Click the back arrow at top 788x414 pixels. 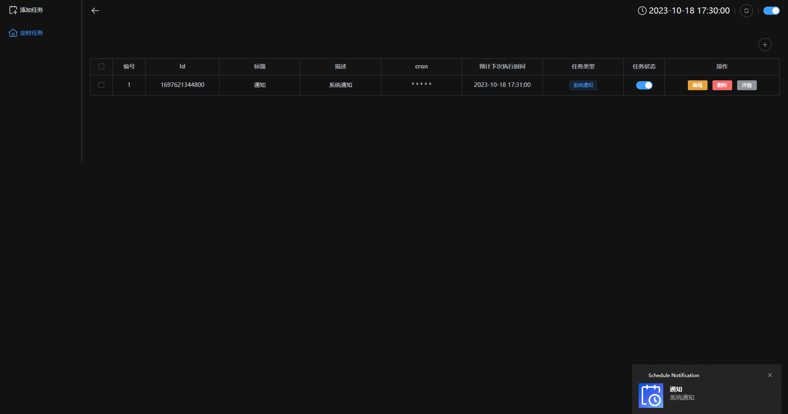point(95,11)
